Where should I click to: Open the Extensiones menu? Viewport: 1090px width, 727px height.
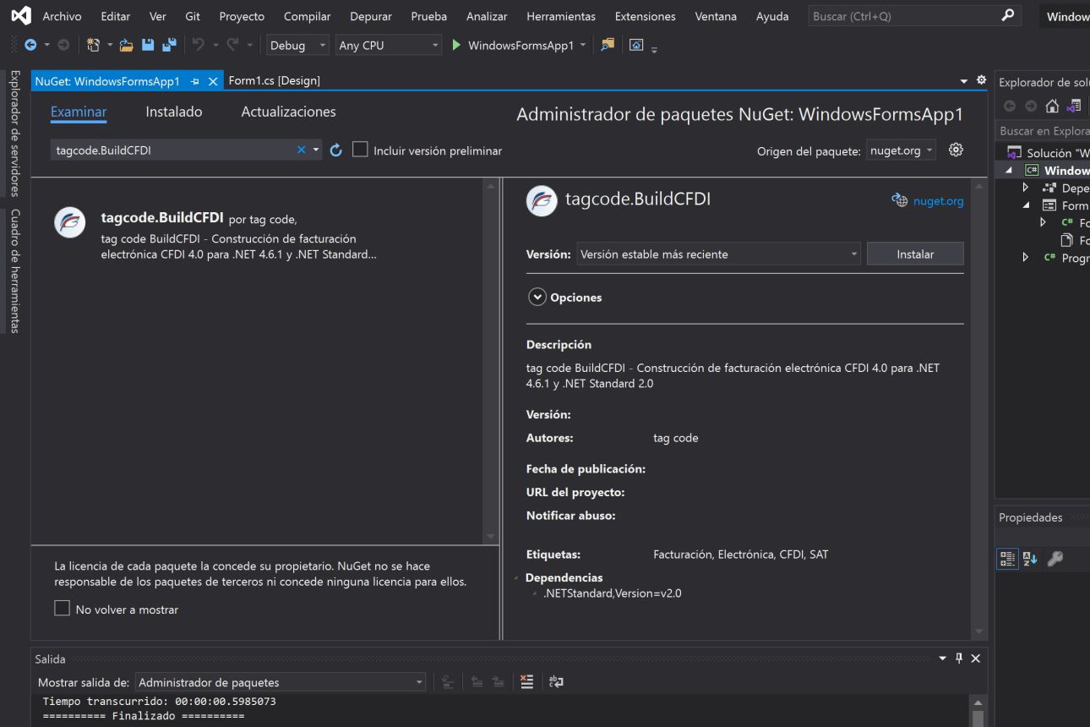[646, 16]
